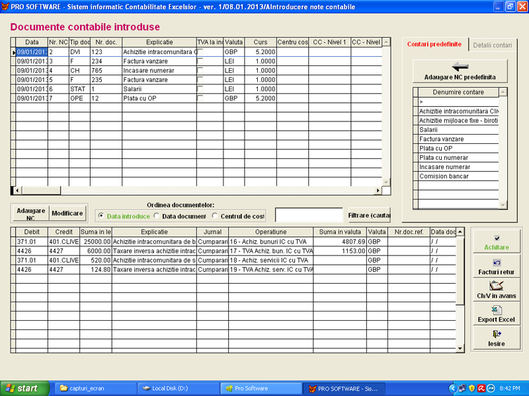Click up arrow of entries grid scrollbar
Screen dimensions: 529x396
click(x=460, y=232)
